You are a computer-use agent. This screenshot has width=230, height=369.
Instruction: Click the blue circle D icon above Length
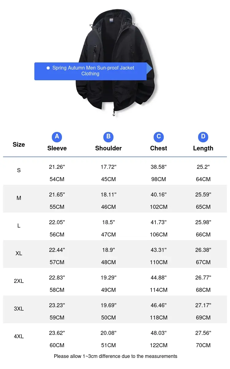pyautogui.click(x=203, y=137)
